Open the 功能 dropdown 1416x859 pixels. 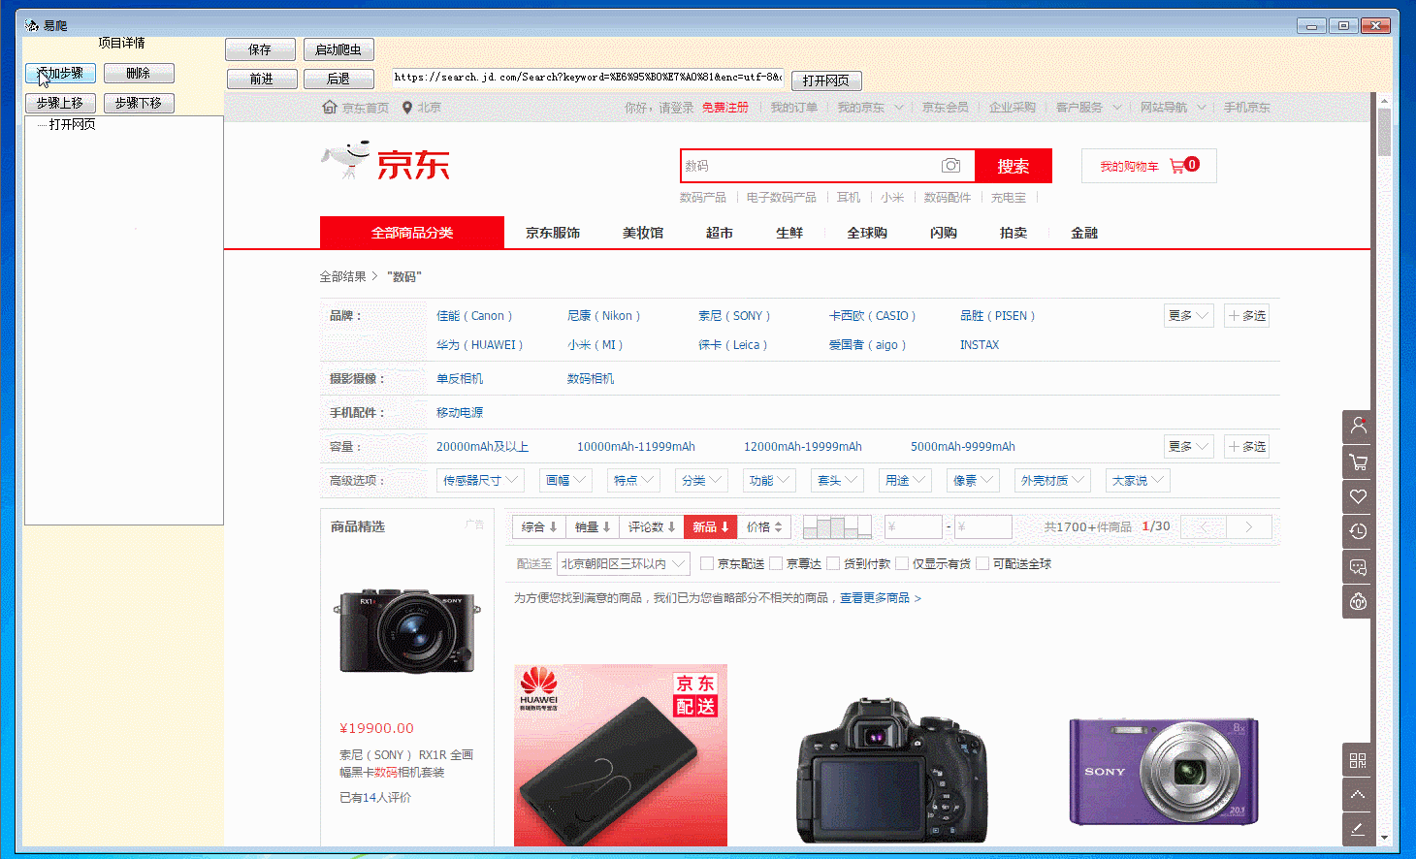pos(770,480)
